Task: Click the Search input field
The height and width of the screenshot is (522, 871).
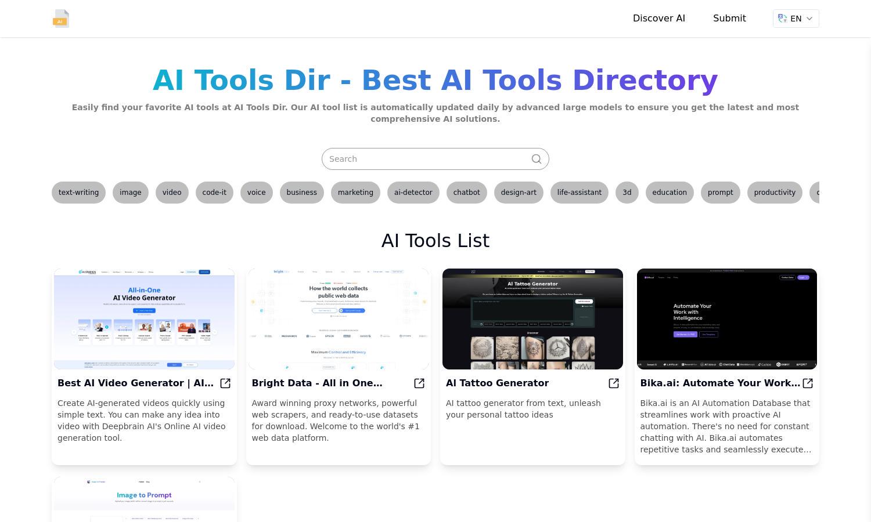Action: pyautogui.click(x=435, y=159)
